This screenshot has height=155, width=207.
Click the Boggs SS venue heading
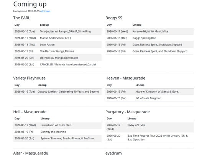[114, 18]
